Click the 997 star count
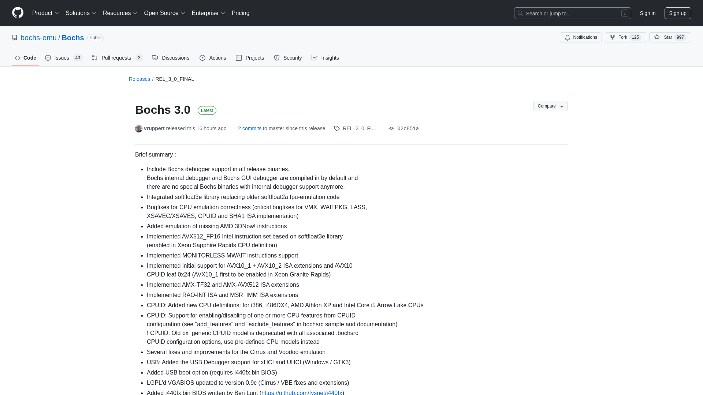Screen dimensions: 703x395 [x=680, y=37]
